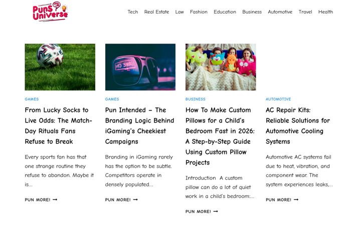Viewport: 361px width, 225px height.
Task: Open the Real Estate menu item
Action: coord(156,11)
